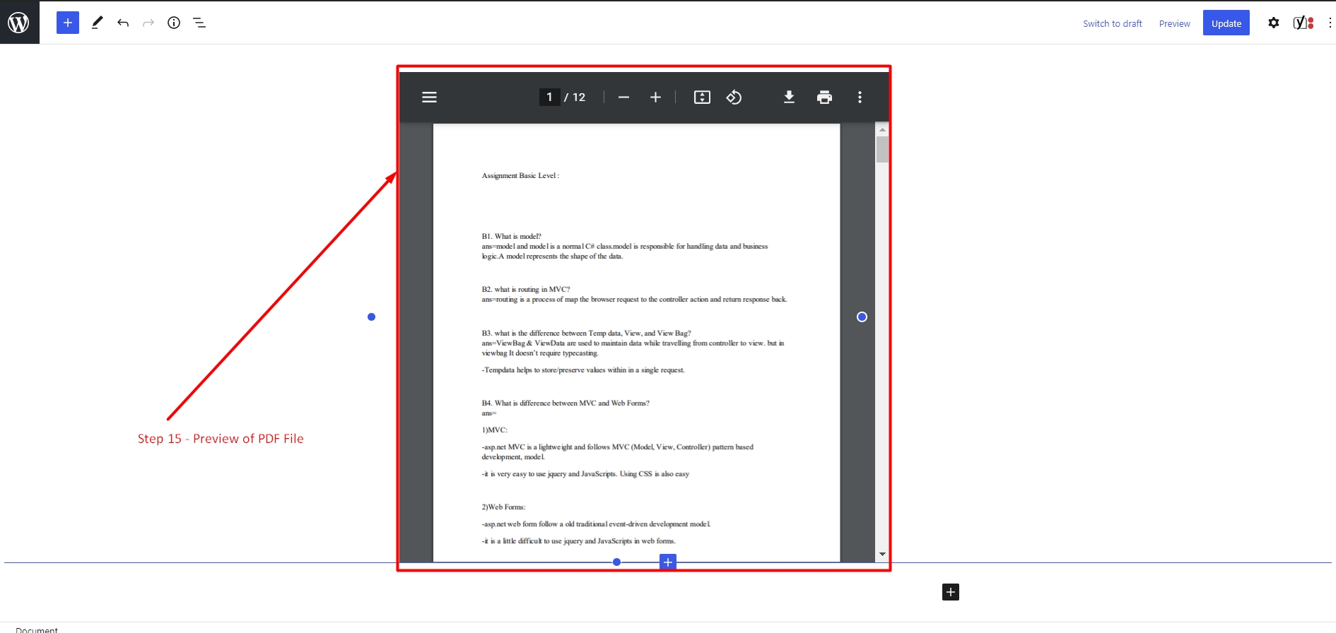
Task: Click the redo arrow icon
Action: (148, 23)
